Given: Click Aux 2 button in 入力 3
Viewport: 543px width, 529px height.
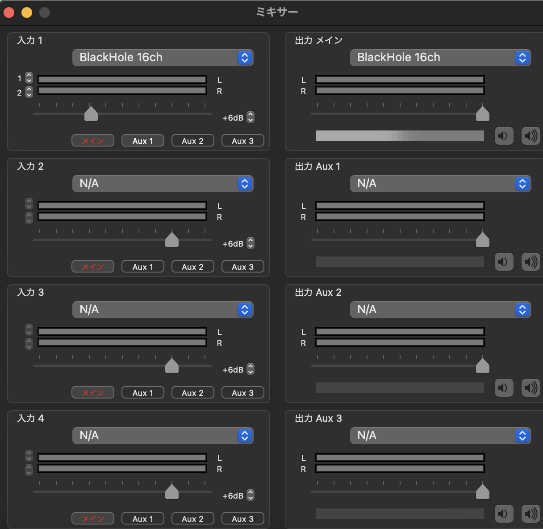Looking at the screenshot, I should [x=192, y=393].
